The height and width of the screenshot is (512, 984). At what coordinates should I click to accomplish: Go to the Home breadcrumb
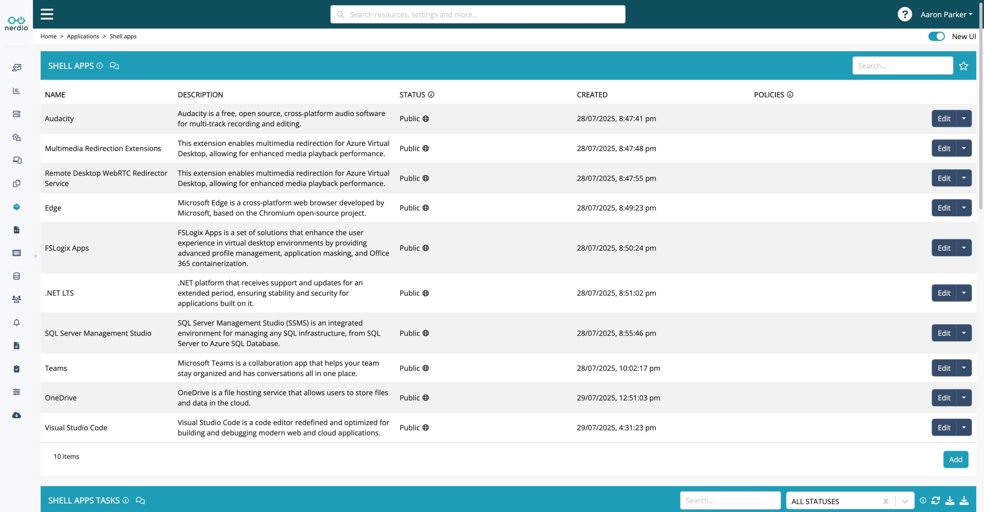click(x=49, y=36)
